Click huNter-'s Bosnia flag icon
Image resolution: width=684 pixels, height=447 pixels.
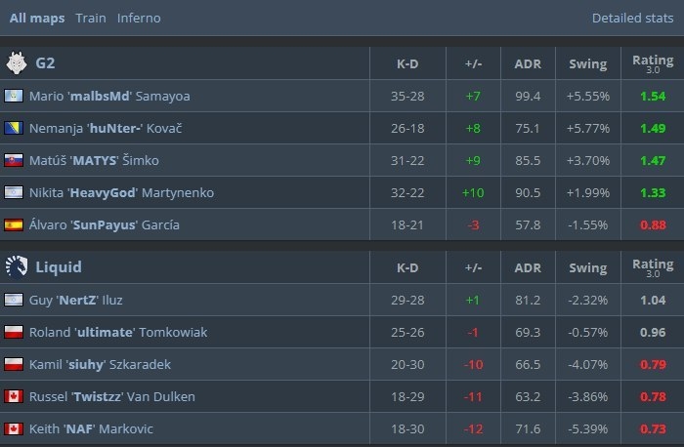click(x=14, y=128)
